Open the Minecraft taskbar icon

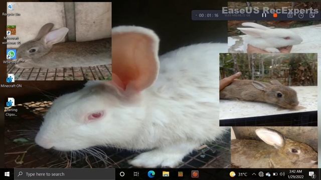(181, 174)
